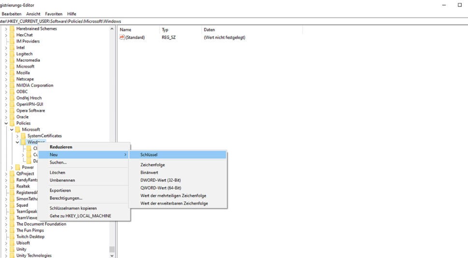Click the NVIDIA Corporation folder icon
The image size is (468, 258).
click(x=12, y=85)
